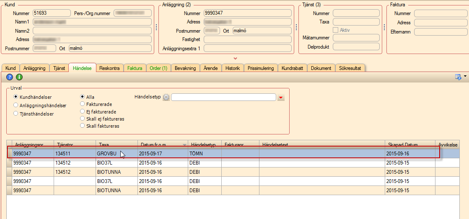
Task: Click the gear icon beside Händelsetyp
Action: pyautogui.click(x=166, y=97)
